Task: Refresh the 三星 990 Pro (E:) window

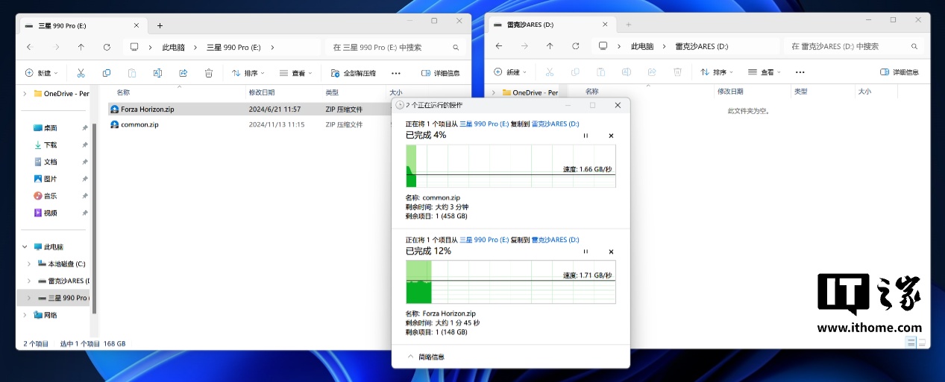Action: [x=107, y=47]
